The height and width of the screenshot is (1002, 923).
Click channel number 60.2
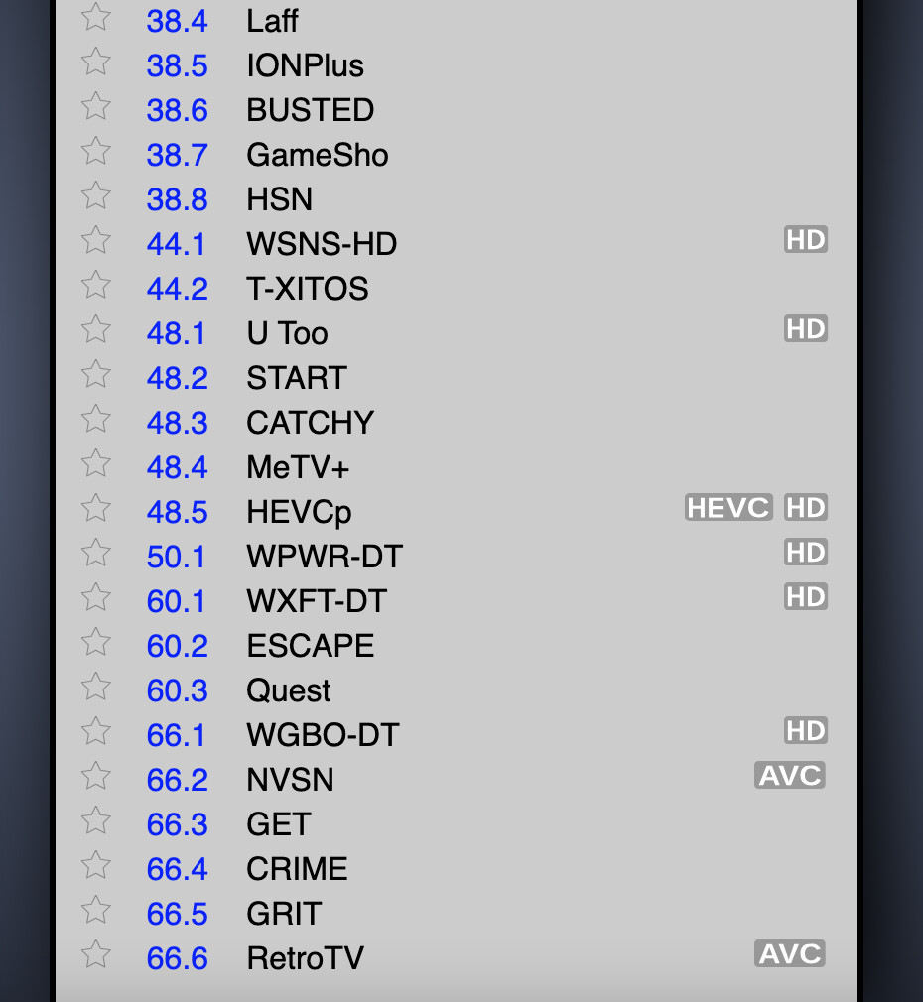point(178,646)
